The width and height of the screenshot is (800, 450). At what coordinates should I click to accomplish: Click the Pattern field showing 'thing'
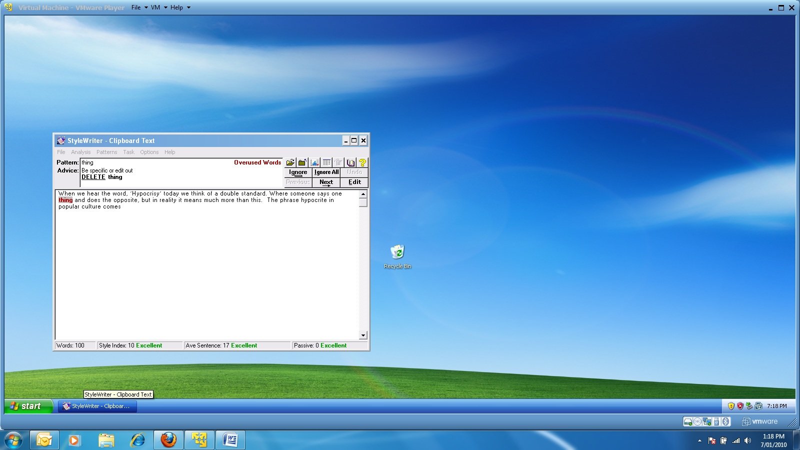[x=181, y=162]
